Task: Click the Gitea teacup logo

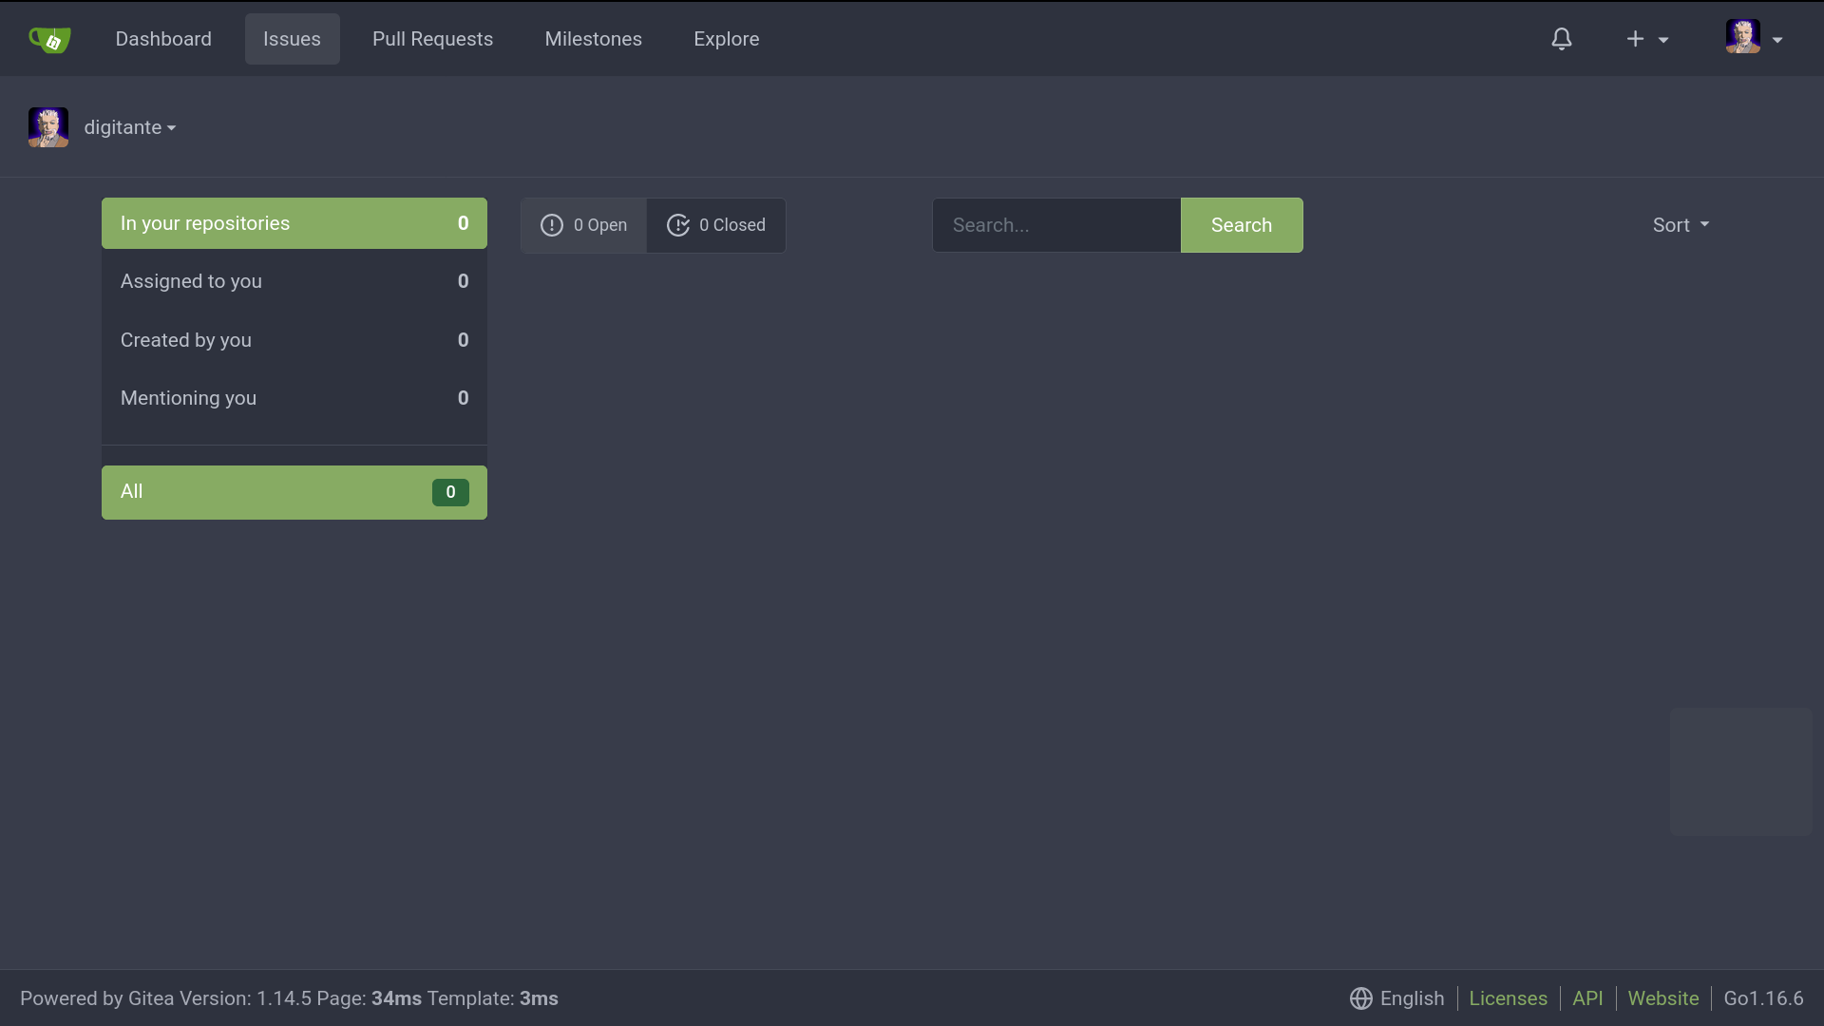Action: 49,39
